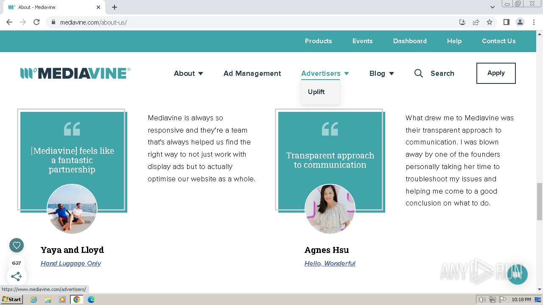Click the browser back arrow
Viewport: 543px width, 305px height.
point(9,22)
